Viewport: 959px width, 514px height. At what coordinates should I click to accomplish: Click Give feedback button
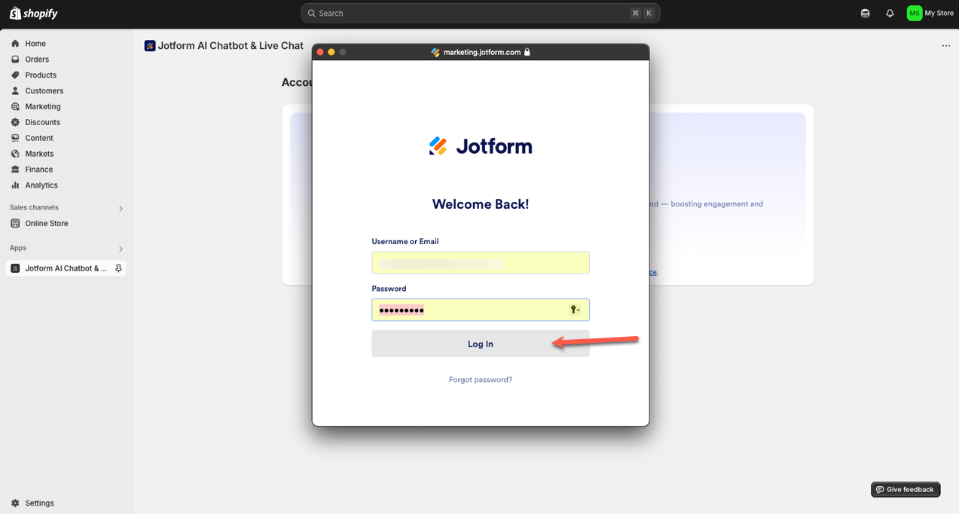(x=906, y=490)
